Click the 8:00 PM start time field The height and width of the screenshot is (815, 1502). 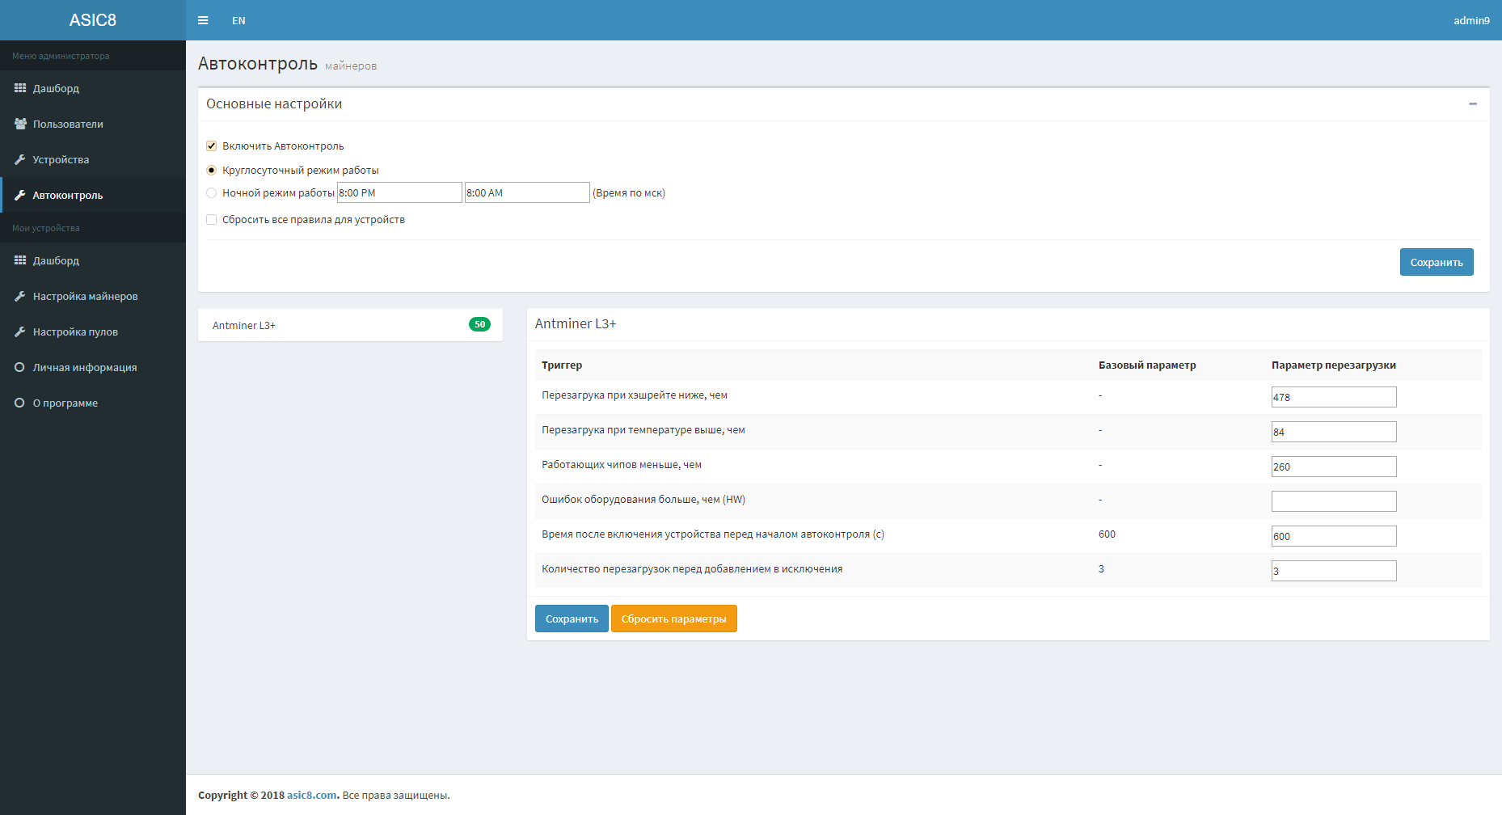[x=399, y=192]
